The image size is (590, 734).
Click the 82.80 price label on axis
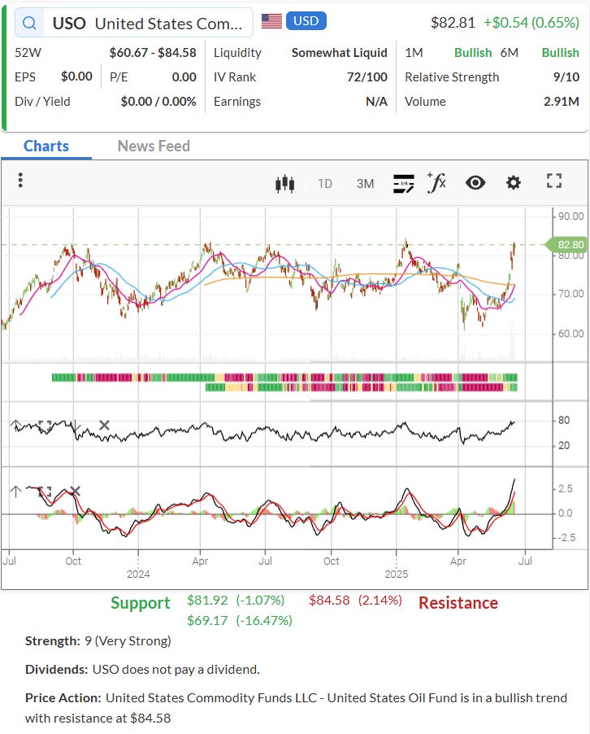568,245
